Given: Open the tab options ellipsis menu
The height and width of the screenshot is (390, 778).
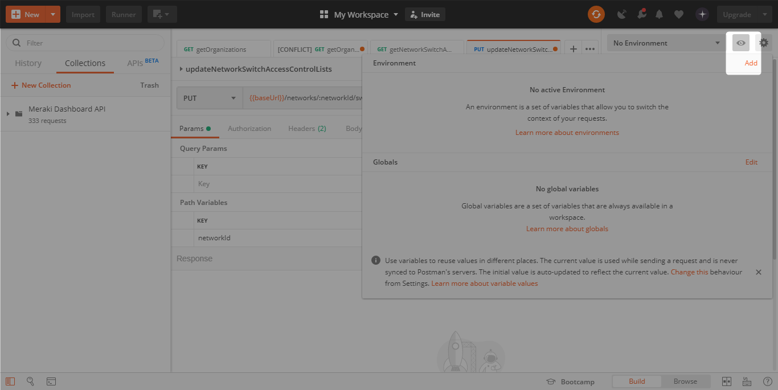Looking at the screenshot, I should [590, 49].
